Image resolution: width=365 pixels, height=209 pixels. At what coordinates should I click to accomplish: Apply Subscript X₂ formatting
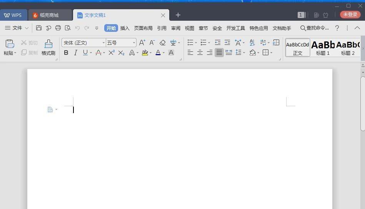pyautogui.click(x=121, y=53)
